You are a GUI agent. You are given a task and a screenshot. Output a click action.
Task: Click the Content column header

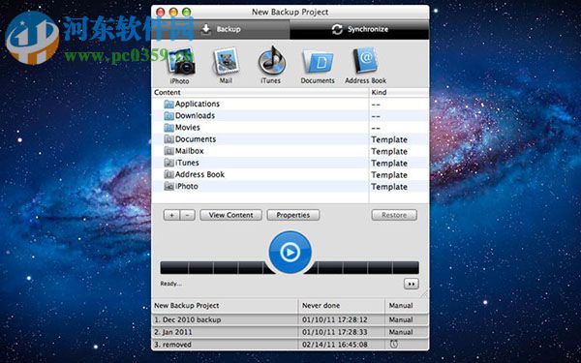point(260,92)
